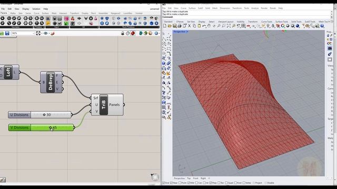Toggle the eye Named Views icon in Grasshopper
This screenshot has width=337, height=189.
click(45, 33)
